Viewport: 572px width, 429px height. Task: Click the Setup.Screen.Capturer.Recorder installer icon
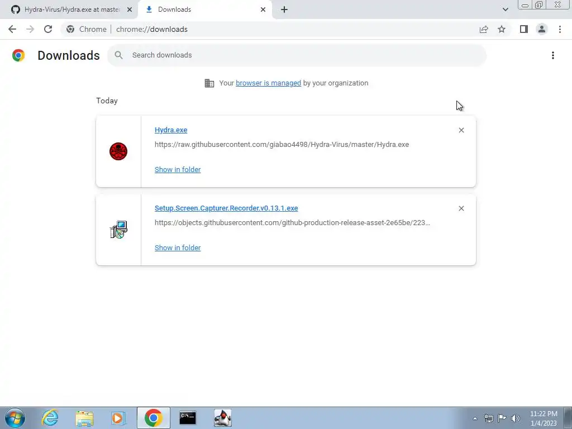[118, 230]
